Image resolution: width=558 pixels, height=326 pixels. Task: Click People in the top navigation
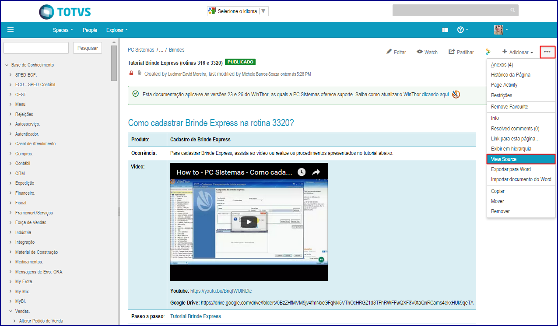coord(90,30)
